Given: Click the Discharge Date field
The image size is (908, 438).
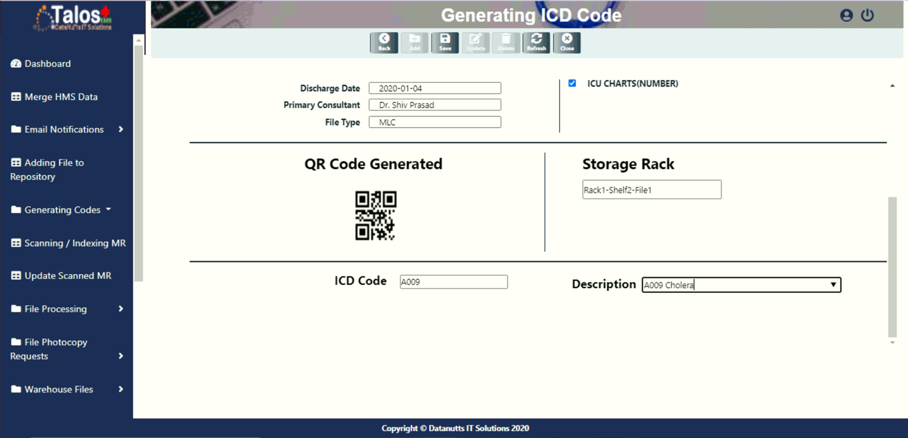Looking at the screenshot, I should pos(435,88).
